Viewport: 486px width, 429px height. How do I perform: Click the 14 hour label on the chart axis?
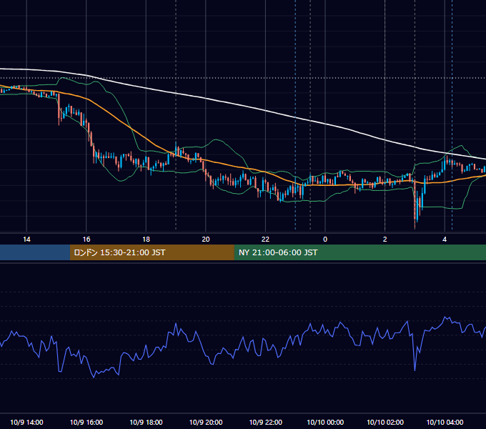[x=26, y=240]
